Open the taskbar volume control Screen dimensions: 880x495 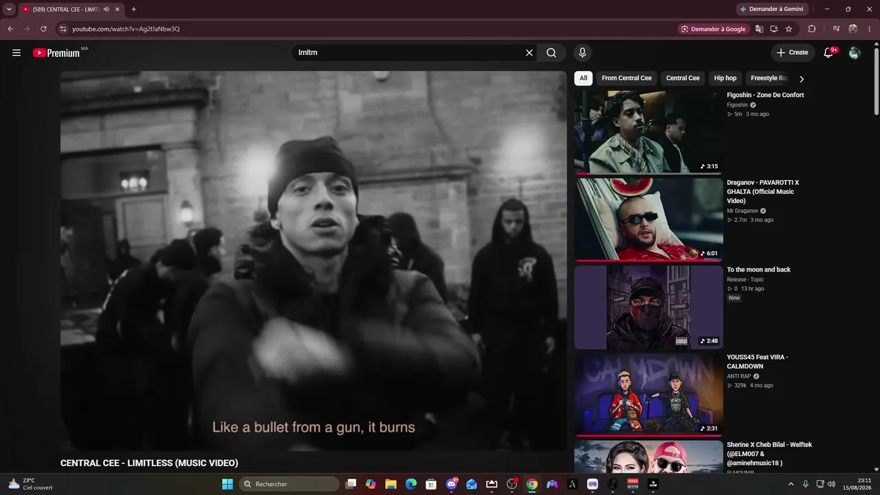coord(832,484)
